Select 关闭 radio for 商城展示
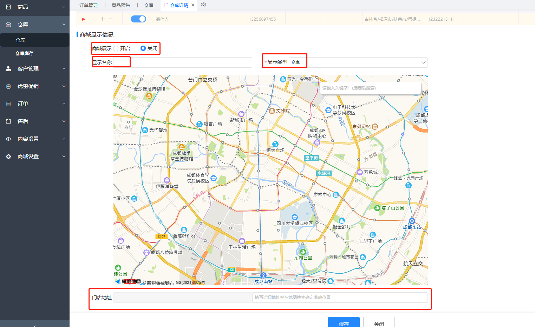Screen dimensions: 535x327 (143, 48)
